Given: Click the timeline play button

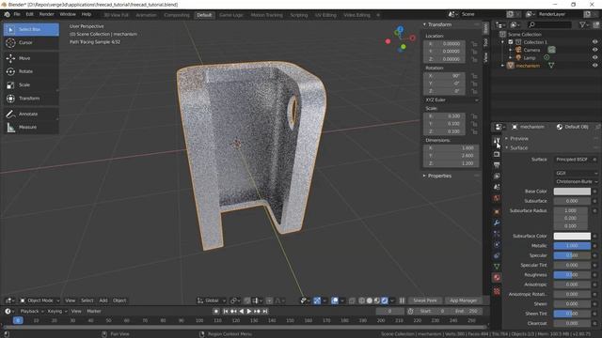Looking at the screenshot, I should coord(248,312).
